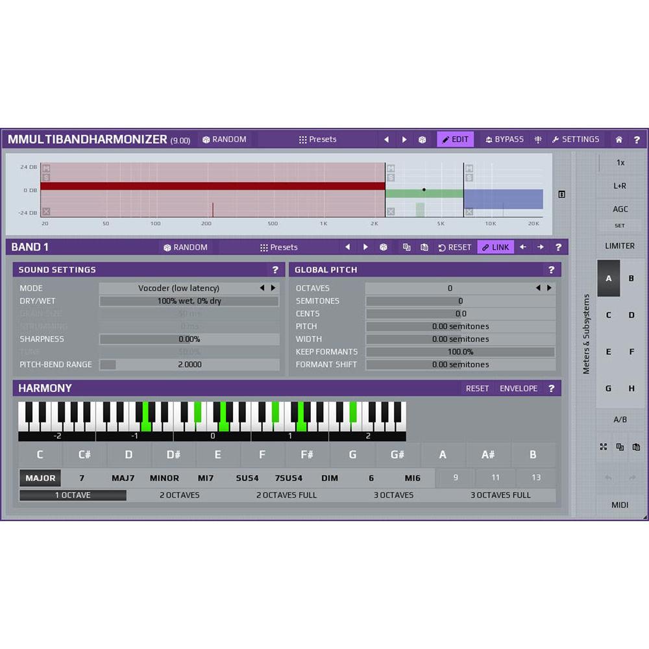Toggle Edit mode in the top bar
649x649 pixels.
[x=455, y=139]
